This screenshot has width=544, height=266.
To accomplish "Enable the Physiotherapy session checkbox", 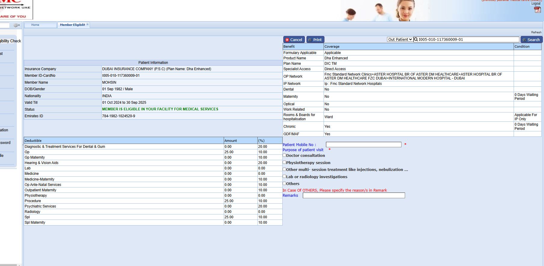I will click(284, 162).
